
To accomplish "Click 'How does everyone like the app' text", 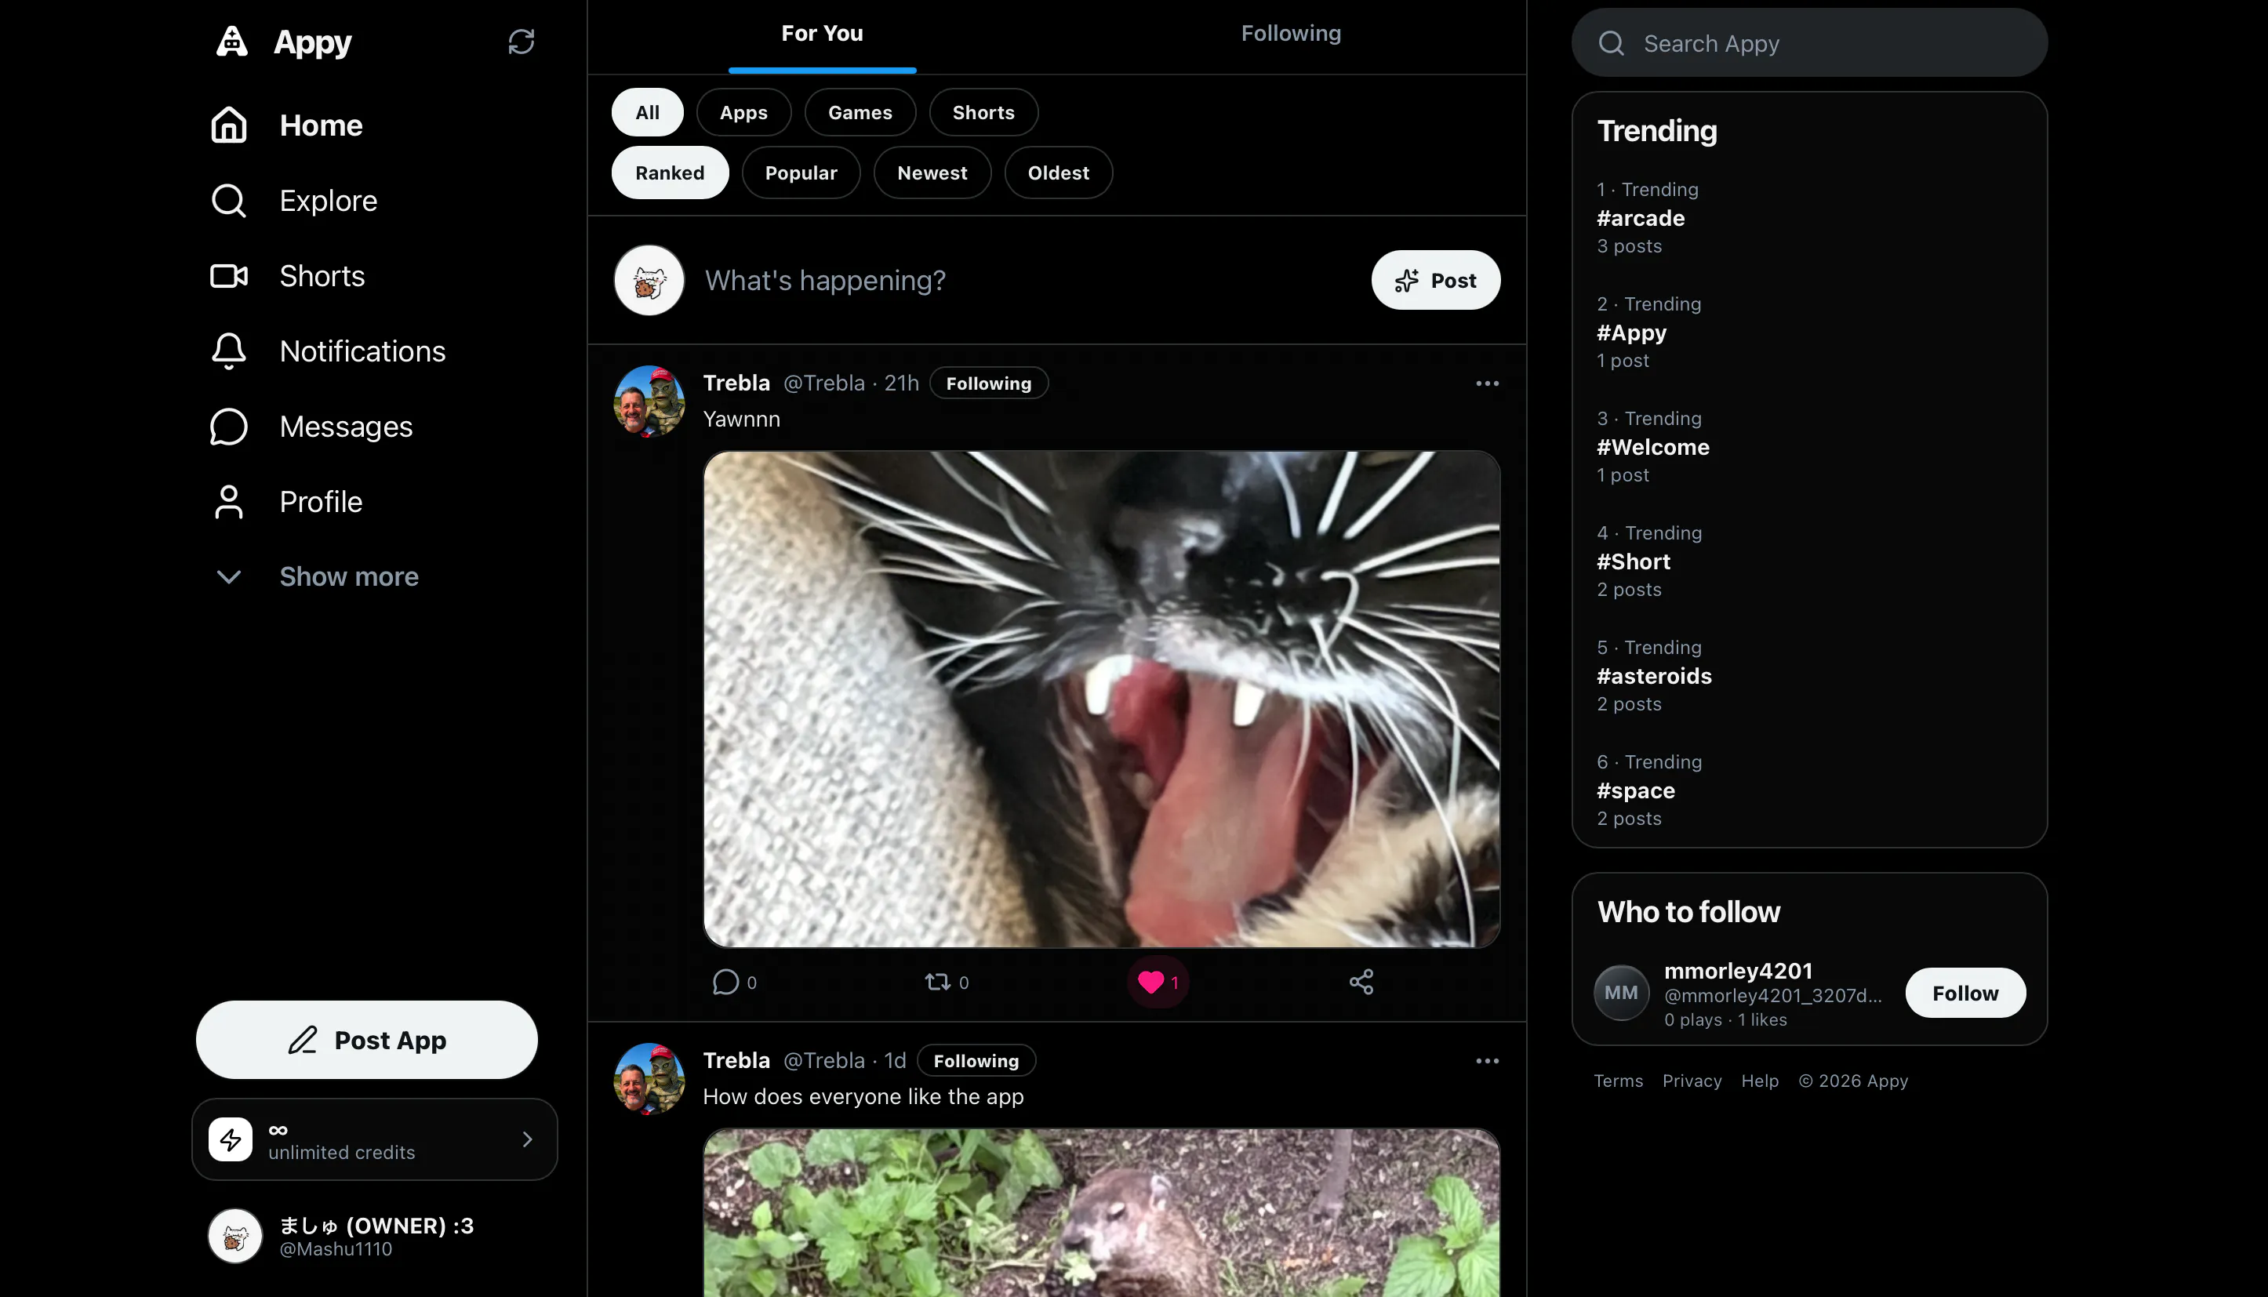I will 863,1096.
